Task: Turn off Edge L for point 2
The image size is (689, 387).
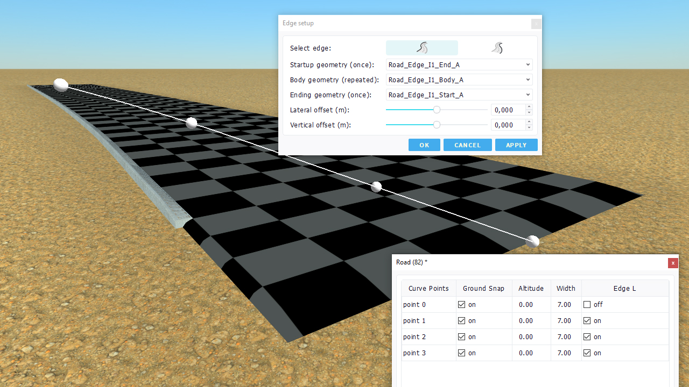Action: point(587,337)
